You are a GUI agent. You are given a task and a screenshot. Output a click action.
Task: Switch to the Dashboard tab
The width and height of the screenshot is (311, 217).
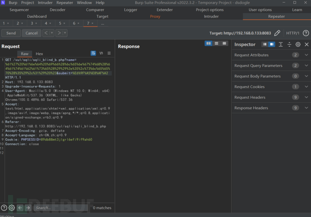tap(37, 17)
